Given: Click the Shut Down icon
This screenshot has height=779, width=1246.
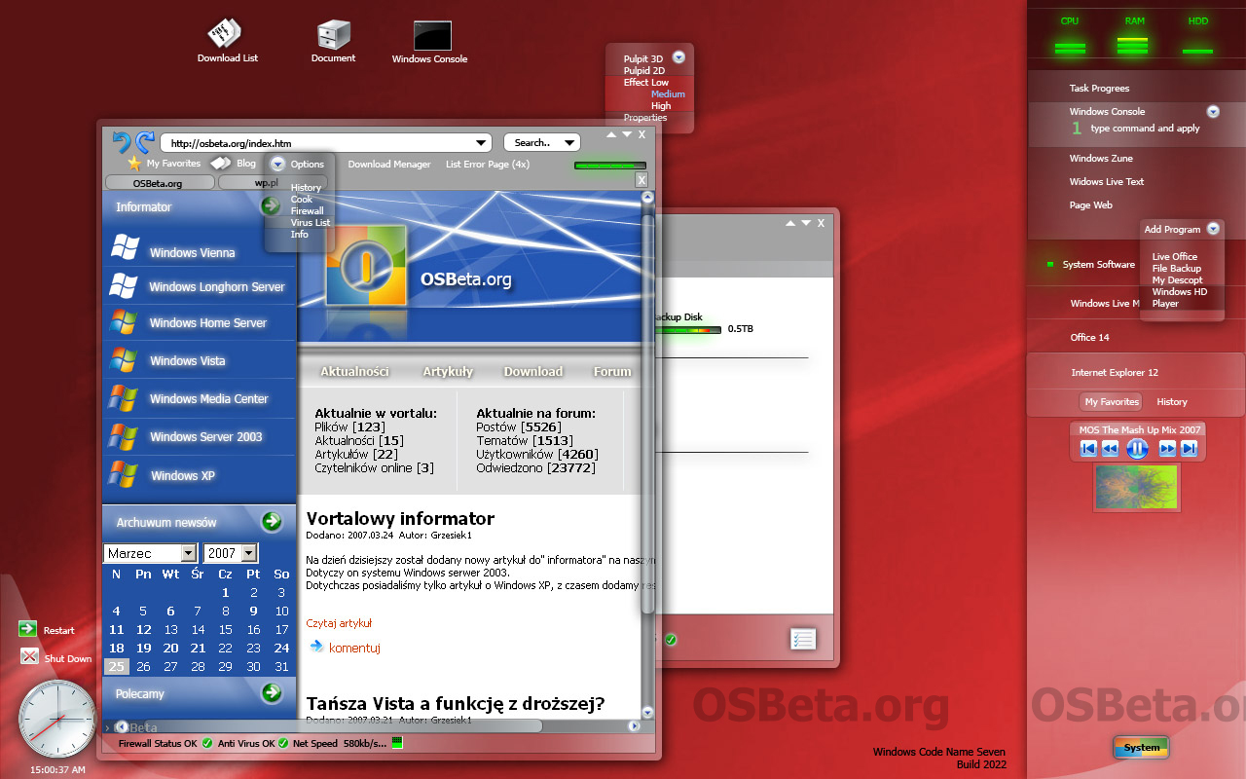Looking at the screenshot, I should 29,656.
